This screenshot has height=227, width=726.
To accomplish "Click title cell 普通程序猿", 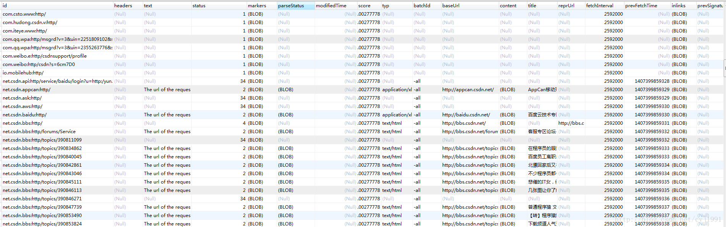I will pyautogui.click(x=542, y=207).
